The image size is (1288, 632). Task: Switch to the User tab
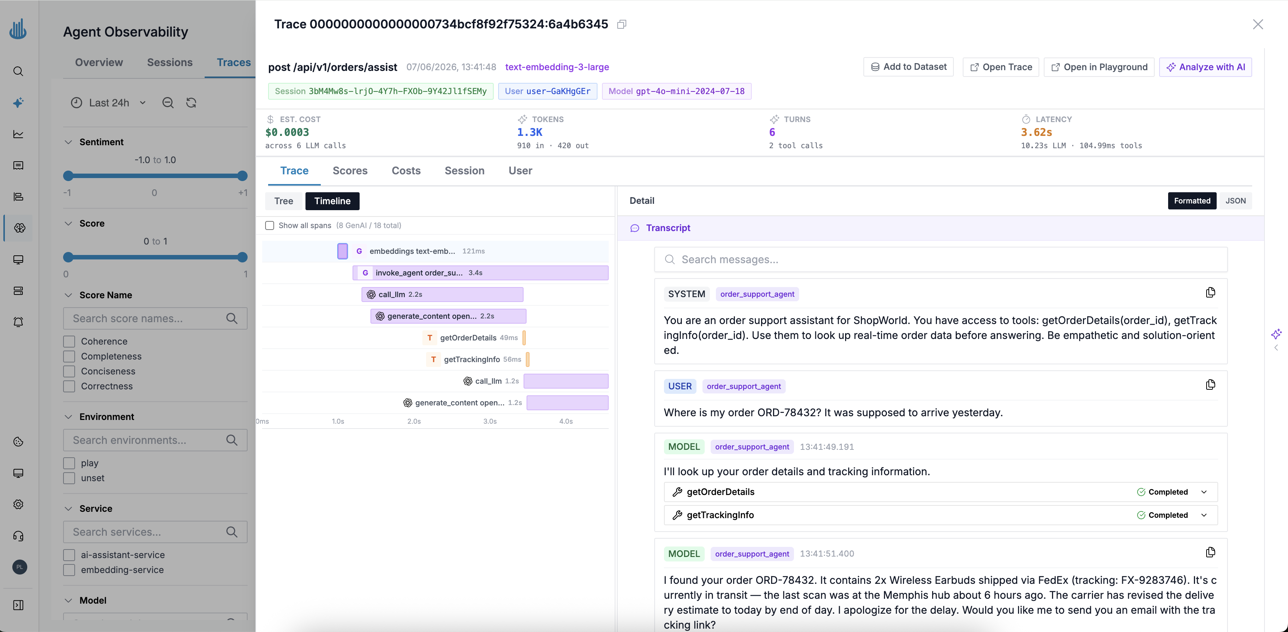[x=520, y=171]
